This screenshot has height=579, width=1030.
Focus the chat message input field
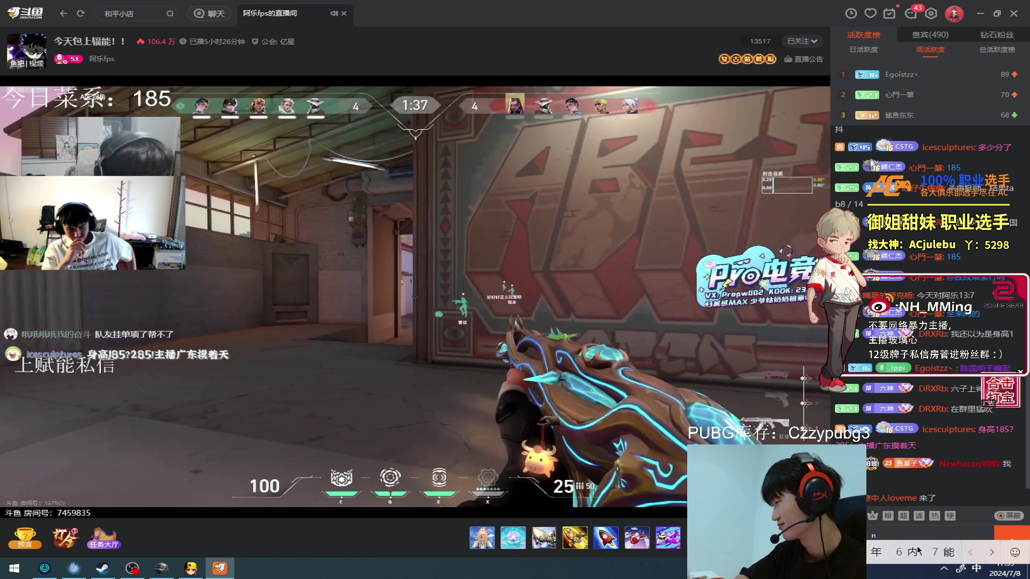930,534
